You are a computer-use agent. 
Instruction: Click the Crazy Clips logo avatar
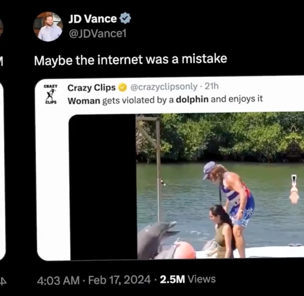pos(51,94)
